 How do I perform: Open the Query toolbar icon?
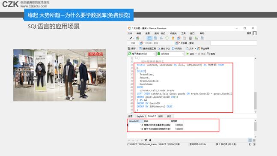coord(179,38)
